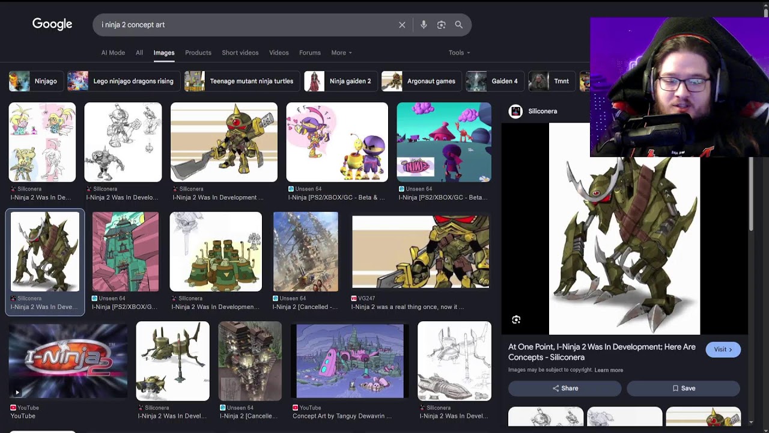Click into the search input field
769x433 pixels.
tap(246, 25)
